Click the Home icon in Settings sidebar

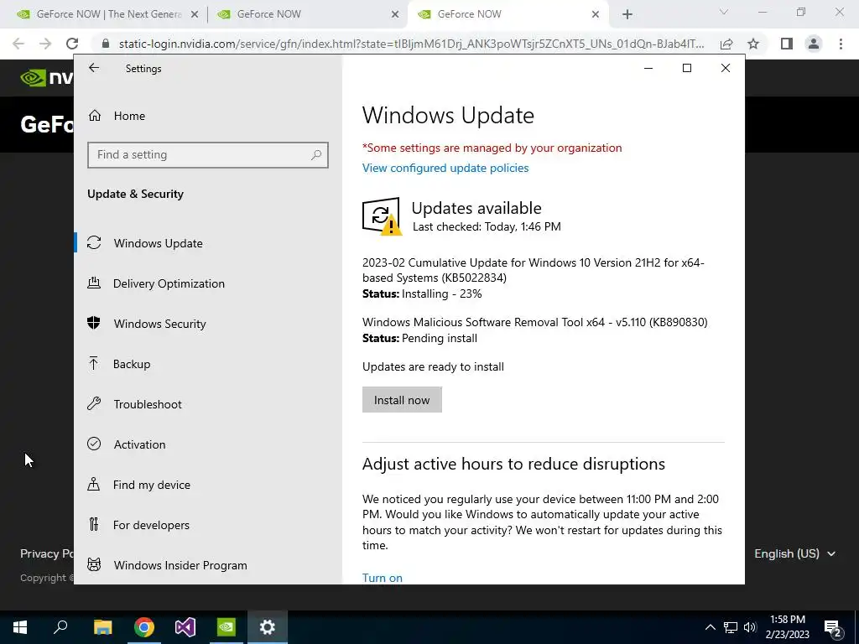tap(95, 116)
